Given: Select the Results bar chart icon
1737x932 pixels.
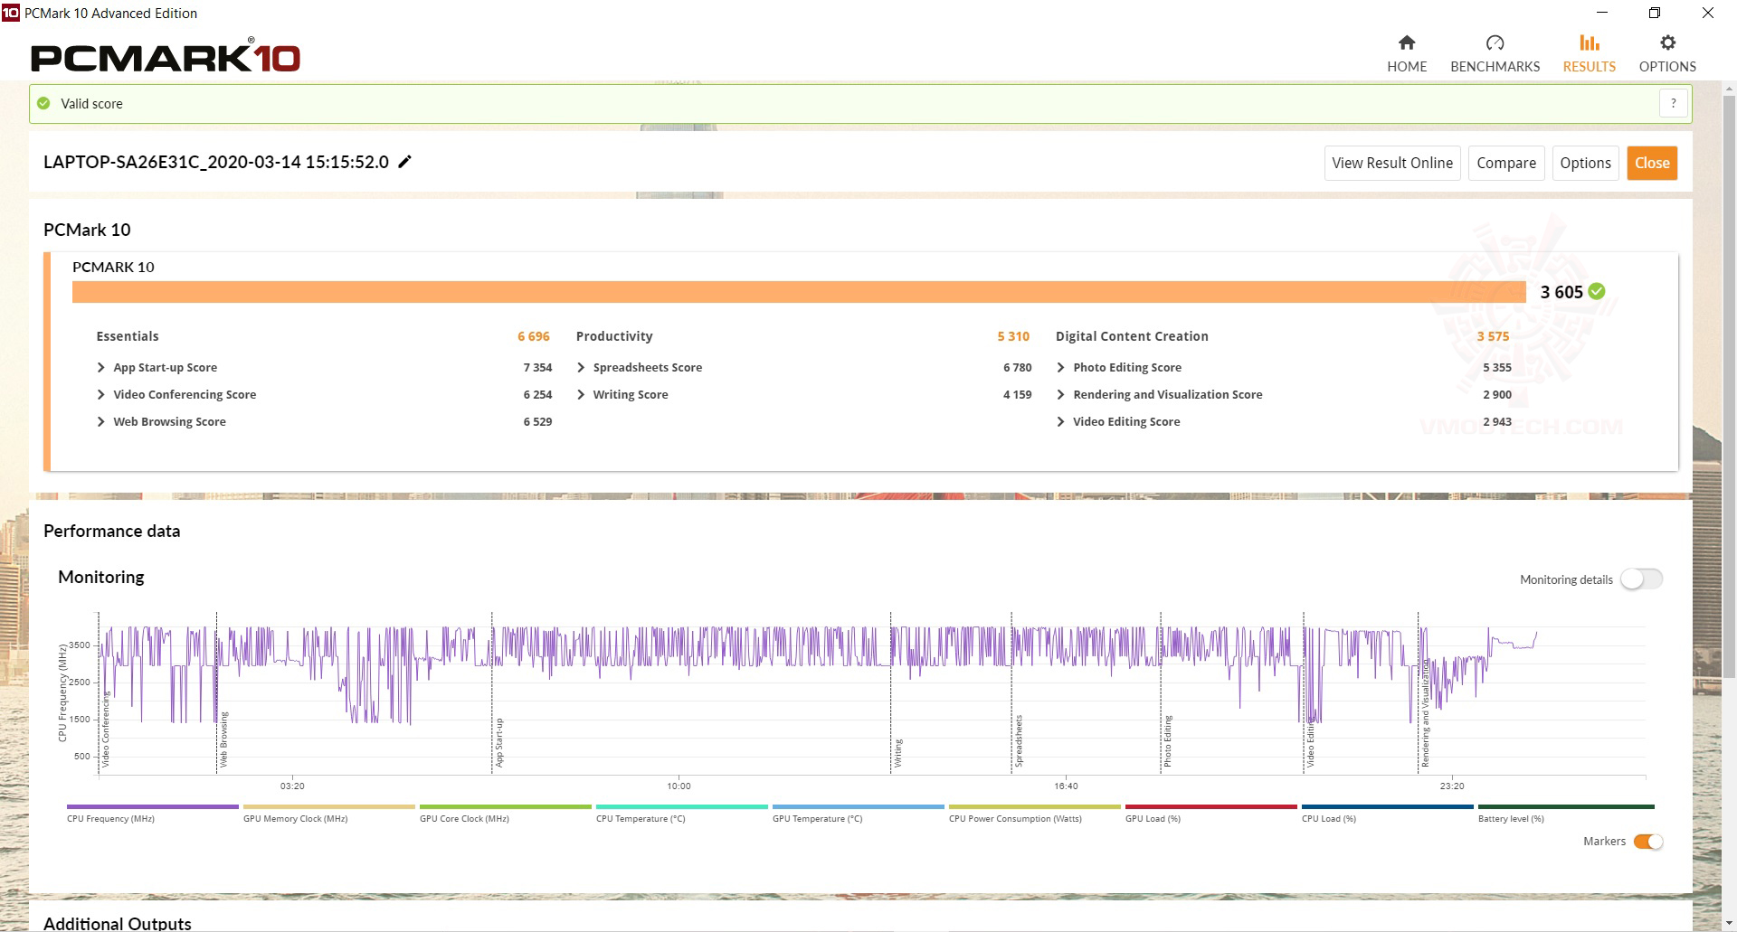Looking at the screenshot, I should pyautogui.click(x=1589, y=42).
